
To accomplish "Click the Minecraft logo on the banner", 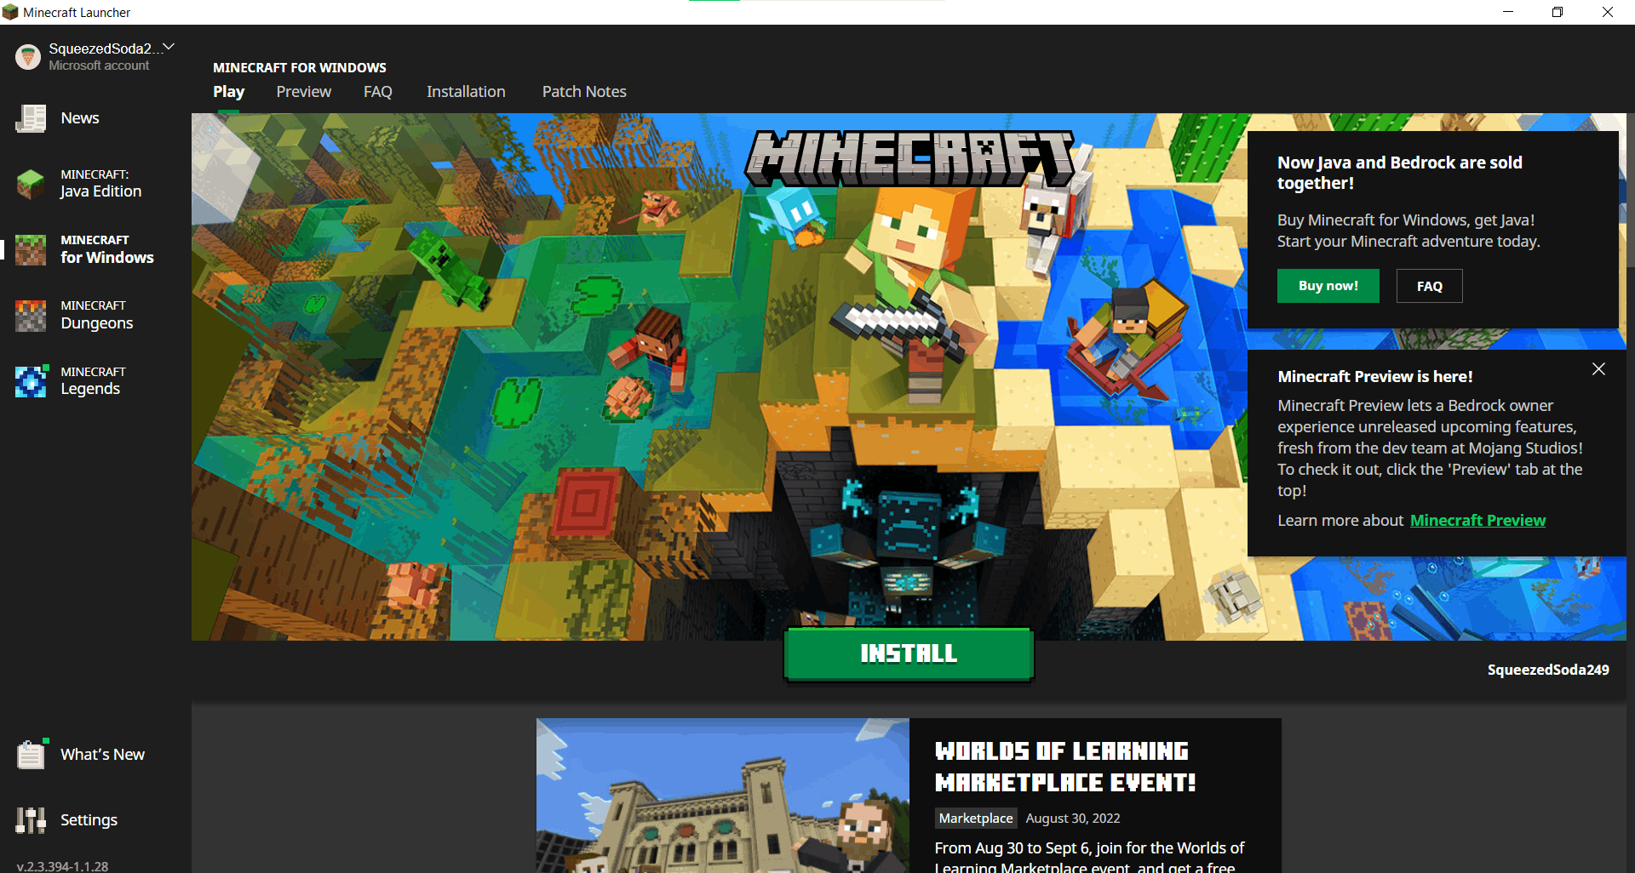I will 909,158.
